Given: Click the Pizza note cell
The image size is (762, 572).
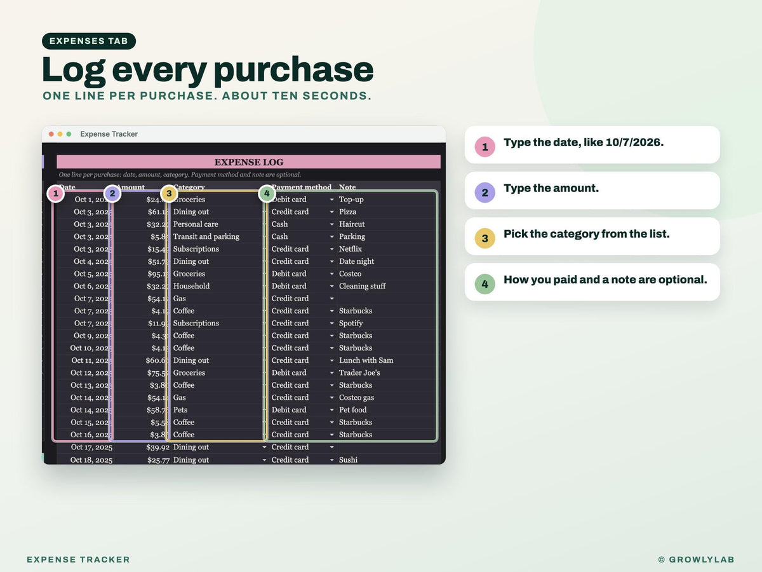Looking at the screenshot, I should pyautogui.click(x=388, y=212).
